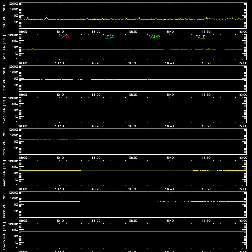
Task: Click 18:00 label below the 245 MHz panel
Action: pos(23,32)
